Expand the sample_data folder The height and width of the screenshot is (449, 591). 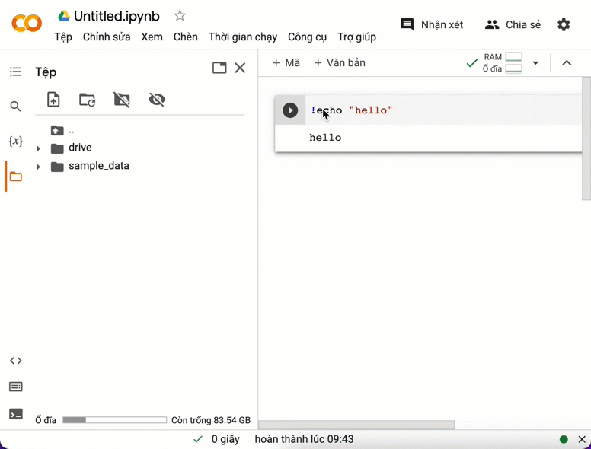coord(38,167)
